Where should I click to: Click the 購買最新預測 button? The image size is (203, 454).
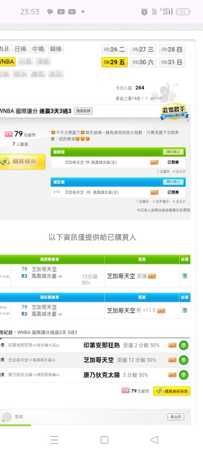pyautogui.click(x=171, y=391)
